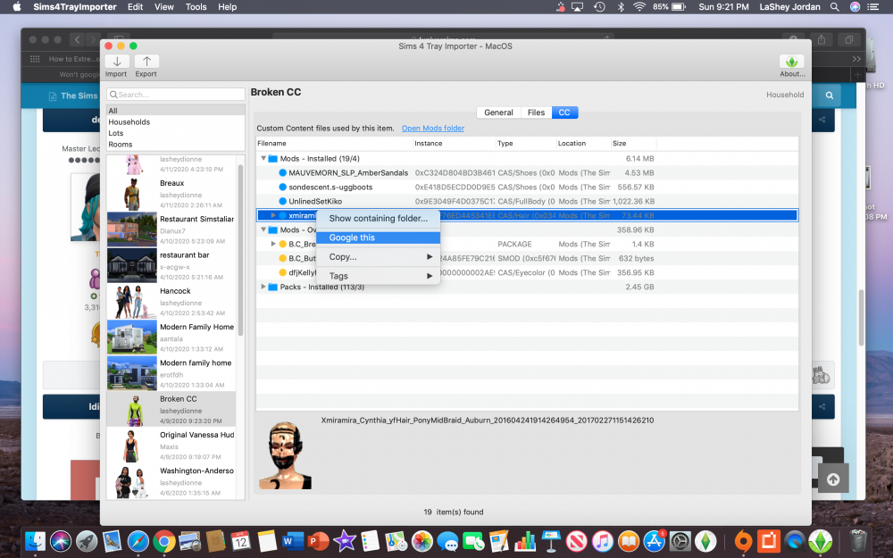The image size is (893, 558).
Task: Select the Original Vanessa Hud entry
Action: [x=171, y=446]
